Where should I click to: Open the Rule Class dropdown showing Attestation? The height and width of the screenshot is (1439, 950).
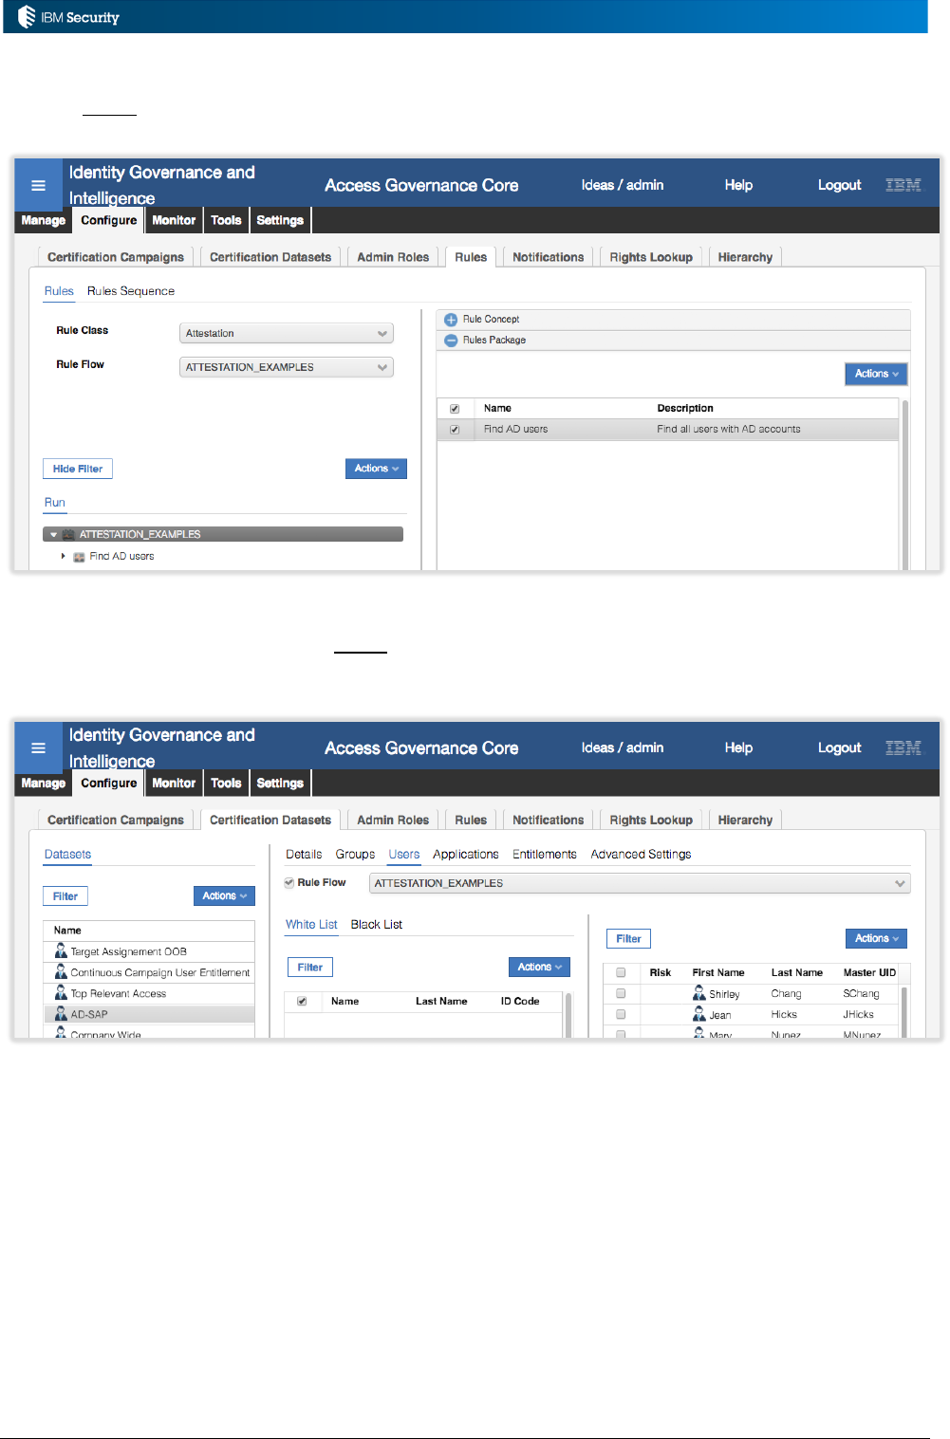click(x=287, y=334)
